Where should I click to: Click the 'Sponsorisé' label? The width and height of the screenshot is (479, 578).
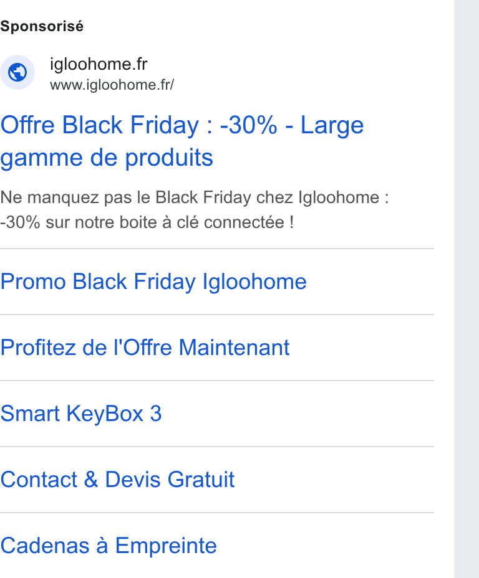coord(42,27)
